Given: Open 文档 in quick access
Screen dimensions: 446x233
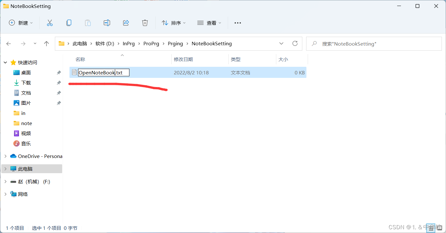Looking at the screenshot, I should coord(26,93).
